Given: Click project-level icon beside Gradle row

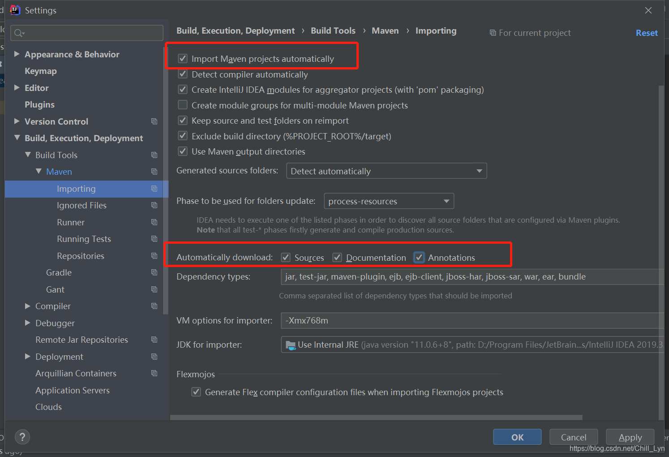Looking at the screenshot, I should coord(154,272).
